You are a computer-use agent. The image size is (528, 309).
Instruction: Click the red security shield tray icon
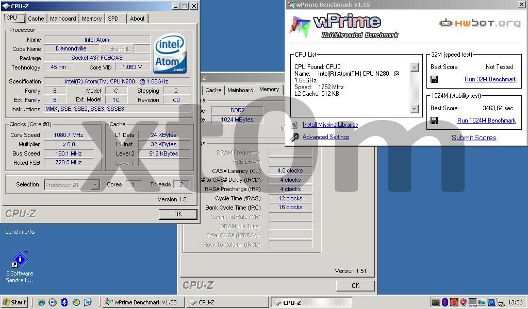[464, 302]
